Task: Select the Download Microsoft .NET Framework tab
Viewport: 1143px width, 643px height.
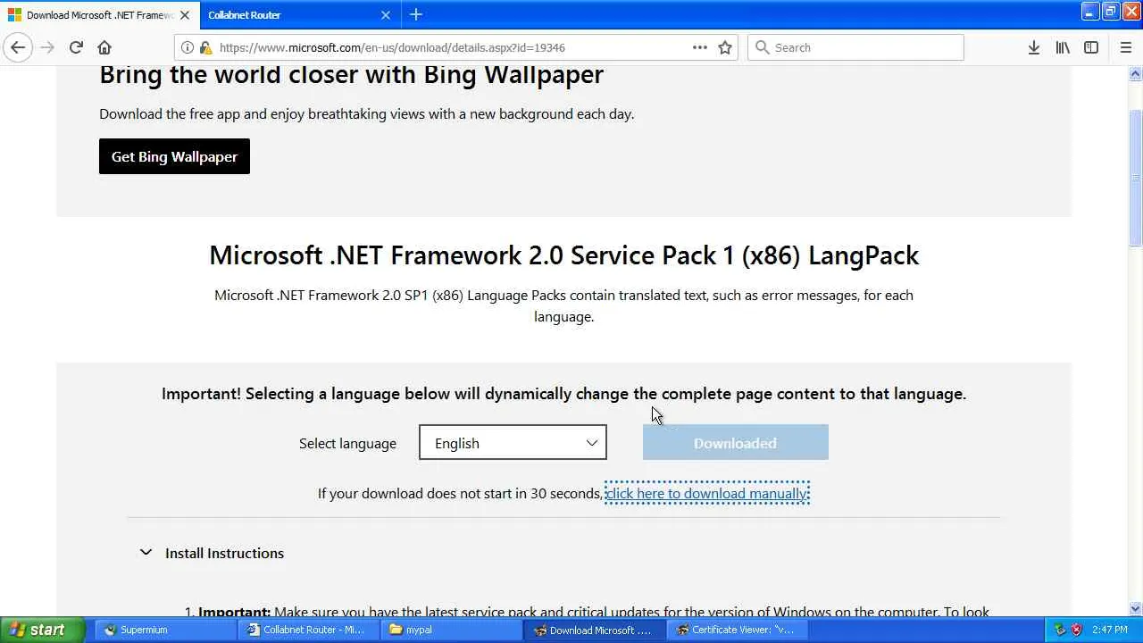Action: click(x=100, y=15)
